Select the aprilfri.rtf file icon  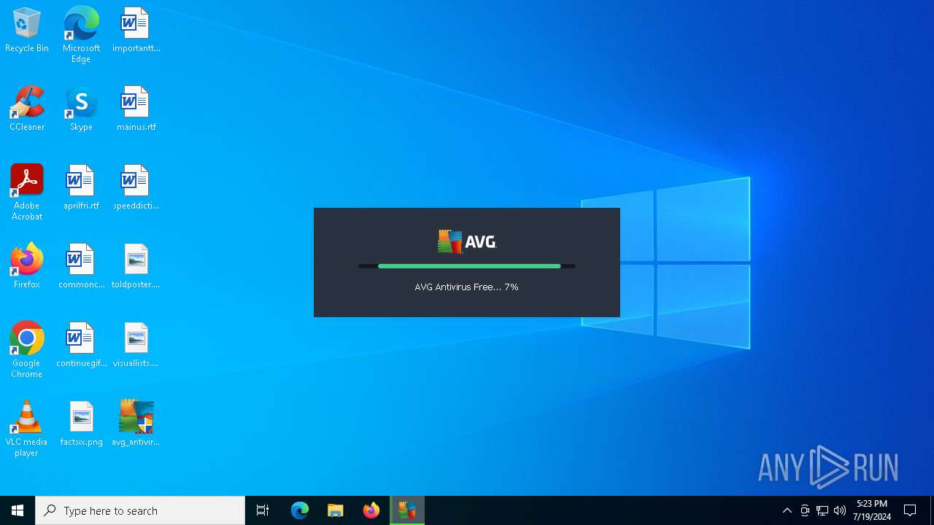click(81, 188)
